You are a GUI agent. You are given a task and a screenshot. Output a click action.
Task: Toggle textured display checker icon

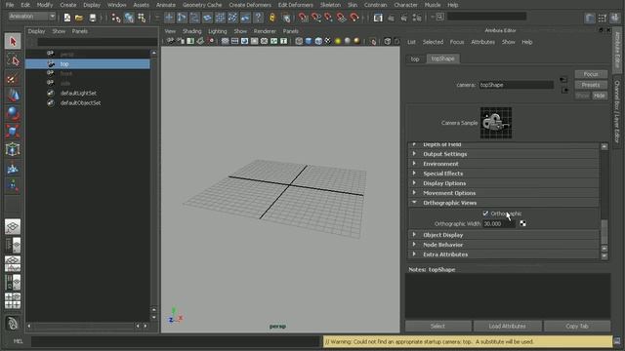click(x=328, y=41)
